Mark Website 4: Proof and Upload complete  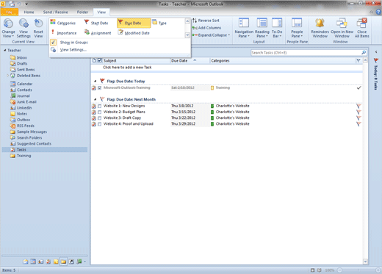point(99,124)
